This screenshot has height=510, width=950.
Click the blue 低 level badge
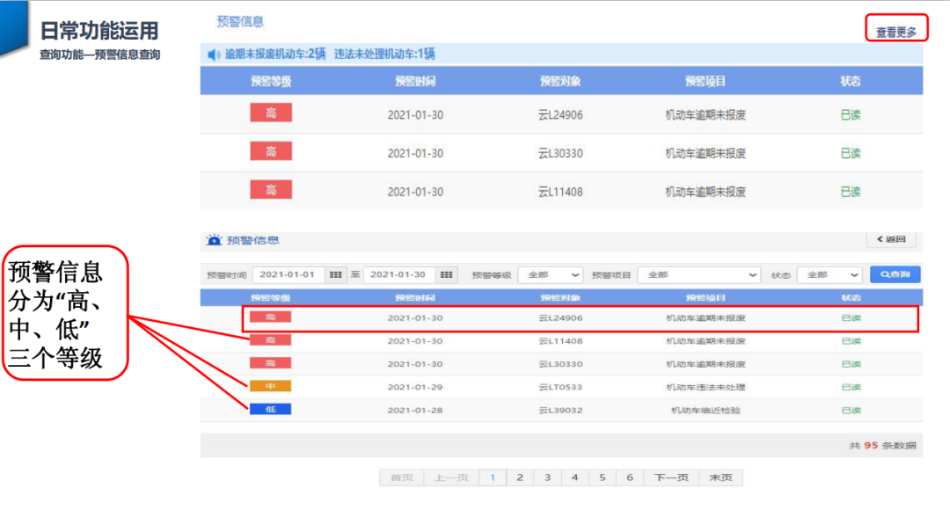click(x=270, y=410)
